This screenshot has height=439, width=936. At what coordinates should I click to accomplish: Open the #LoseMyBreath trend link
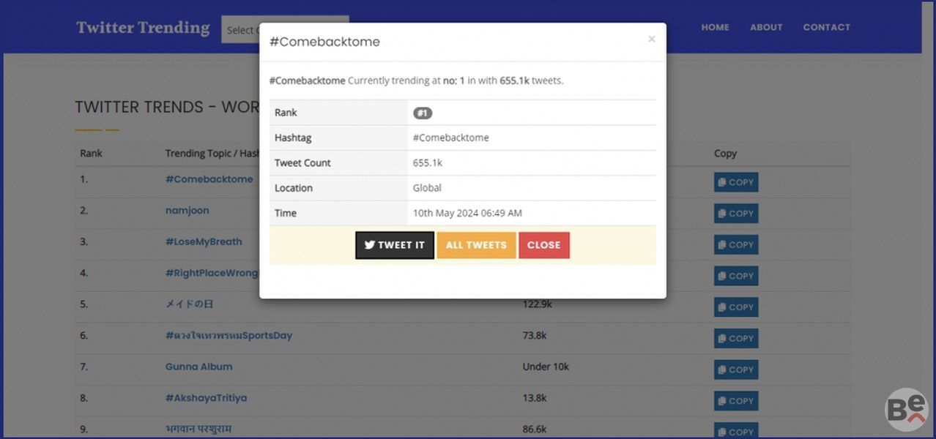204,241
